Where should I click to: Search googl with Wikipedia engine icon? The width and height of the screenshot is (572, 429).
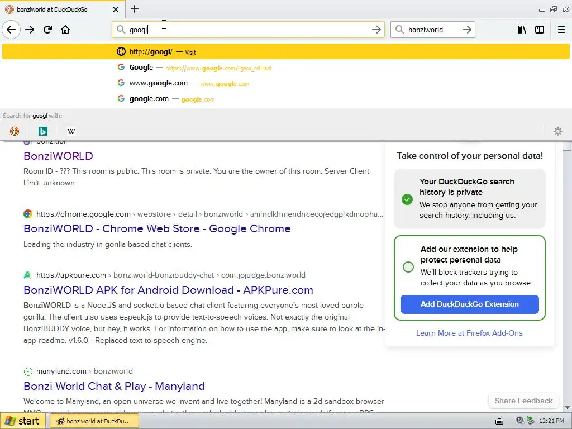71,131
